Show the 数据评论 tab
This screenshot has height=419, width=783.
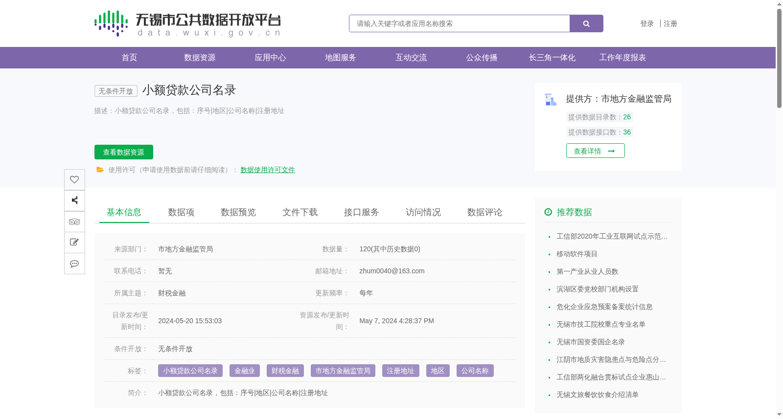[485, 212]
